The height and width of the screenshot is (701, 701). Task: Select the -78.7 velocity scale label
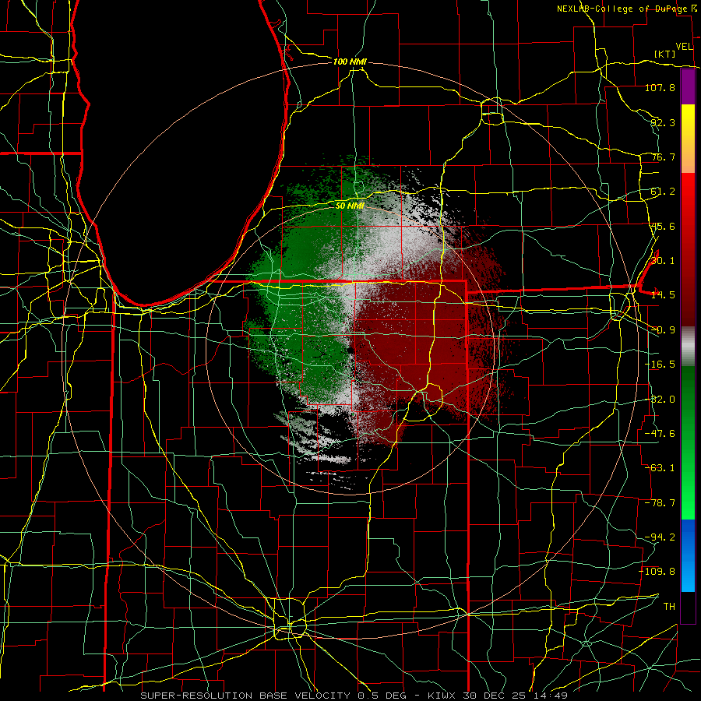(660, 503)
